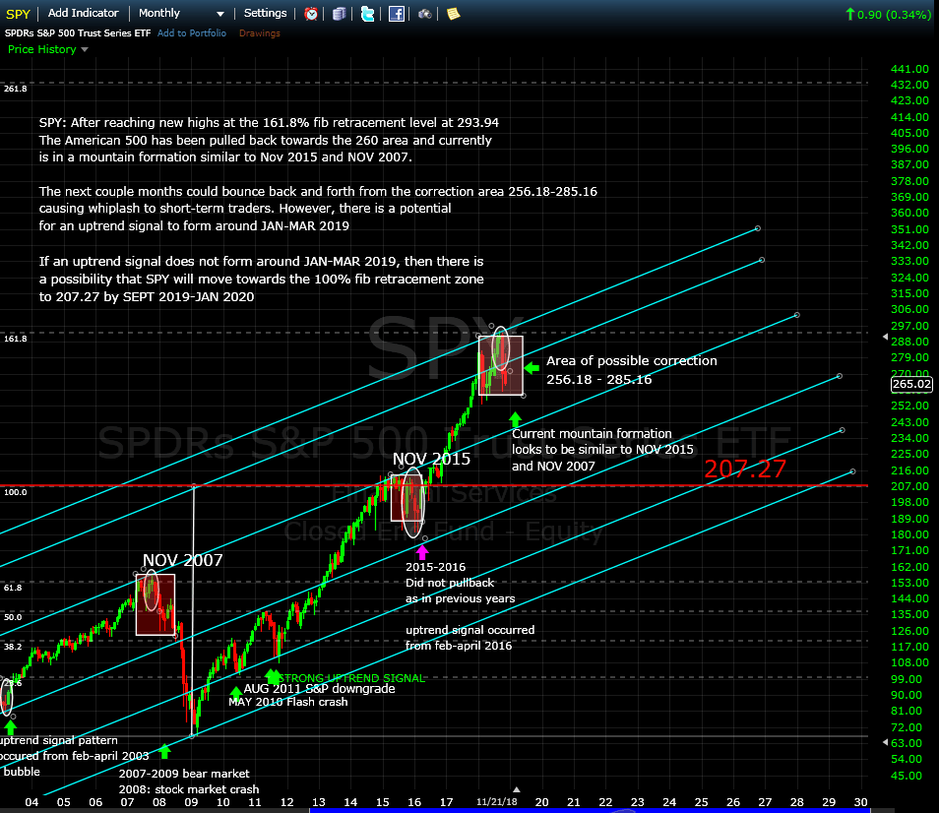
Task: Click the camera snapshot icon
Action: coord(424,14)
